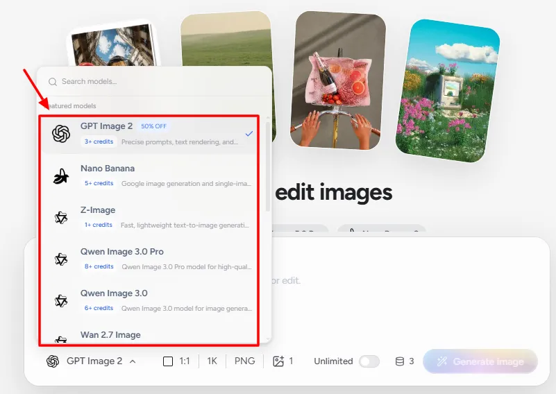The image size is (556, 394).
Task: Open the 1:1 aspect ratio selector
Action: click(x=176, y=361)
